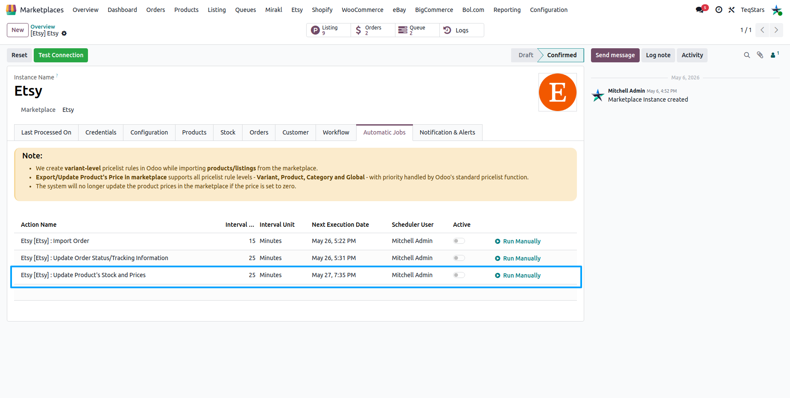Switch to the Customer tab

pos(296,132)
